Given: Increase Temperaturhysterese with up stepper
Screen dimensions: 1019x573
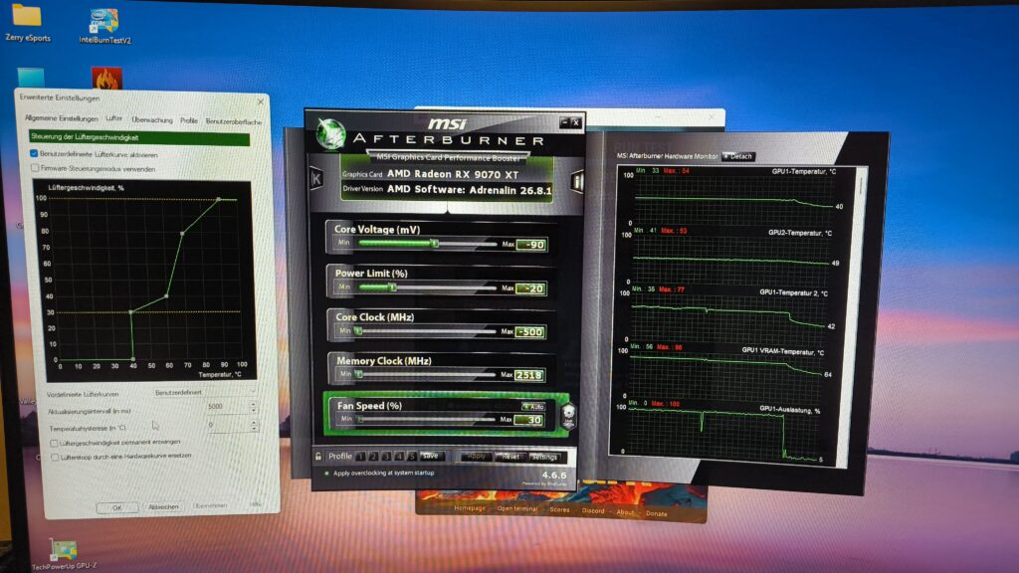Looking at the screenshot, I should (254, 422).
